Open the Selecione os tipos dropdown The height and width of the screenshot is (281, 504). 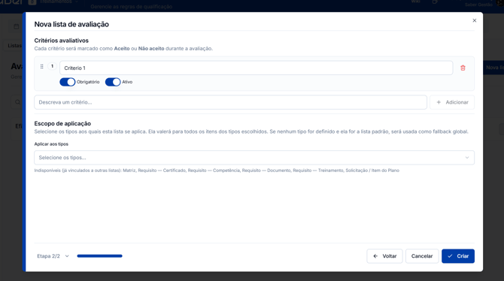click(x=254, y=158)
